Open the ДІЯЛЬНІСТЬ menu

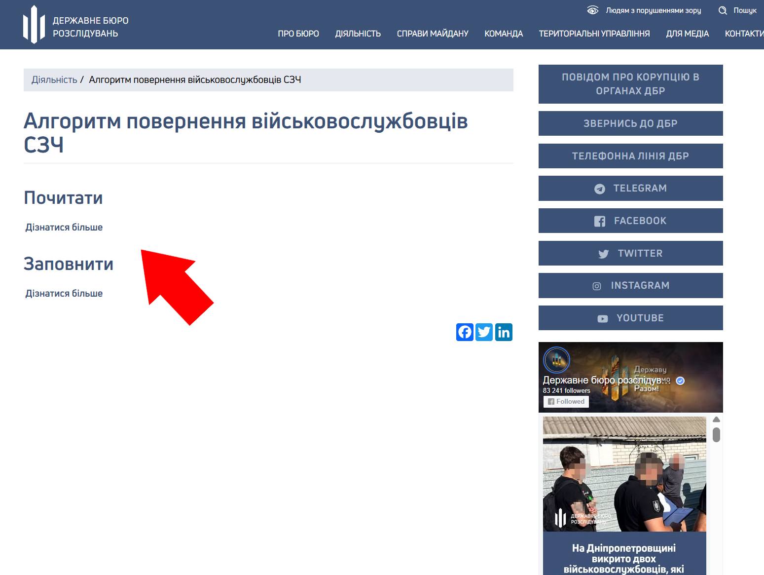(x=358, y=34)
